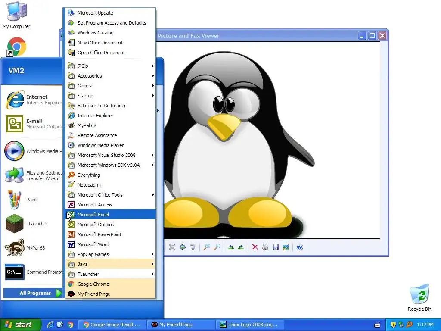Select BitLocker To Go Reader entry
Screen dimensions: 441x331
point(111,106)
